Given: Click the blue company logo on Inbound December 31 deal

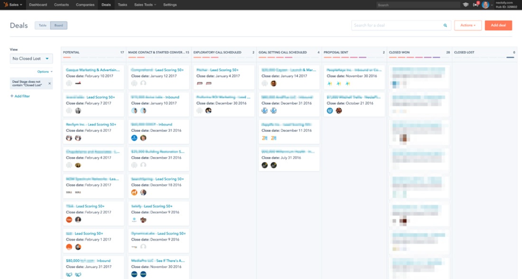Looking at the screenshot, I should (x=134, y=138).
